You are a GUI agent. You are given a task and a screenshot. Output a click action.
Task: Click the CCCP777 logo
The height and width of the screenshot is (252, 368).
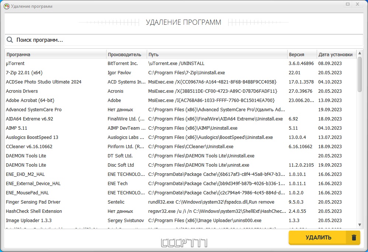(x=184, y=243)
